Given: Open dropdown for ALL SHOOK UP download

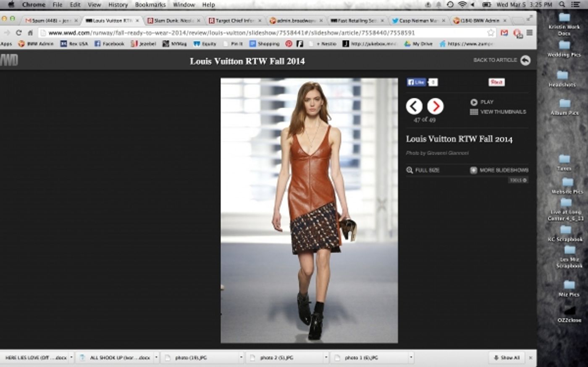Looking at the screenshot, I should [156, 358].
